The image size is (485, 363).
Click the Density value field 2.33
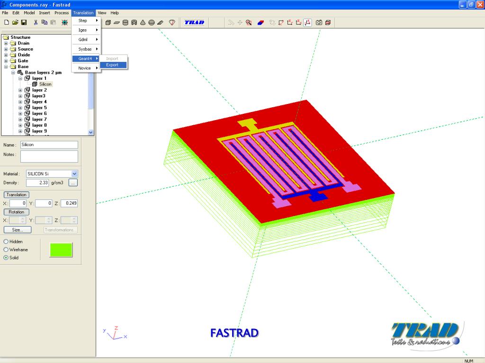37,183
